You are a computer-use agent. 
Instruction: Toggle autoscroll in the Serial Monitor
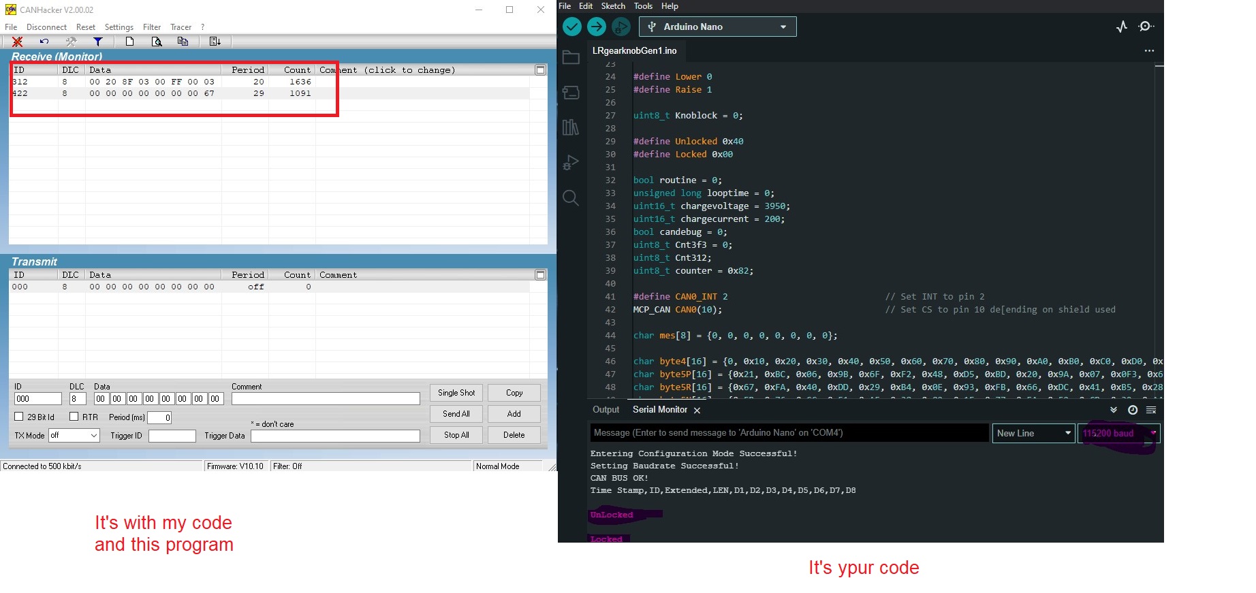pyautogui.click(x=1114, y=410)
